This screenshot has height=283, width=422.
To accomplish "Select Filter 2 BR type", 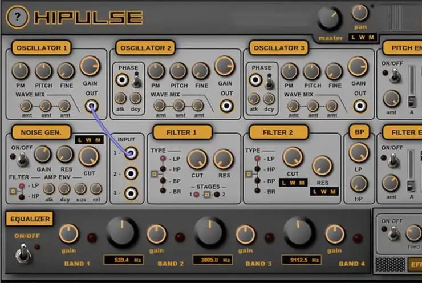I will point(258,191).
